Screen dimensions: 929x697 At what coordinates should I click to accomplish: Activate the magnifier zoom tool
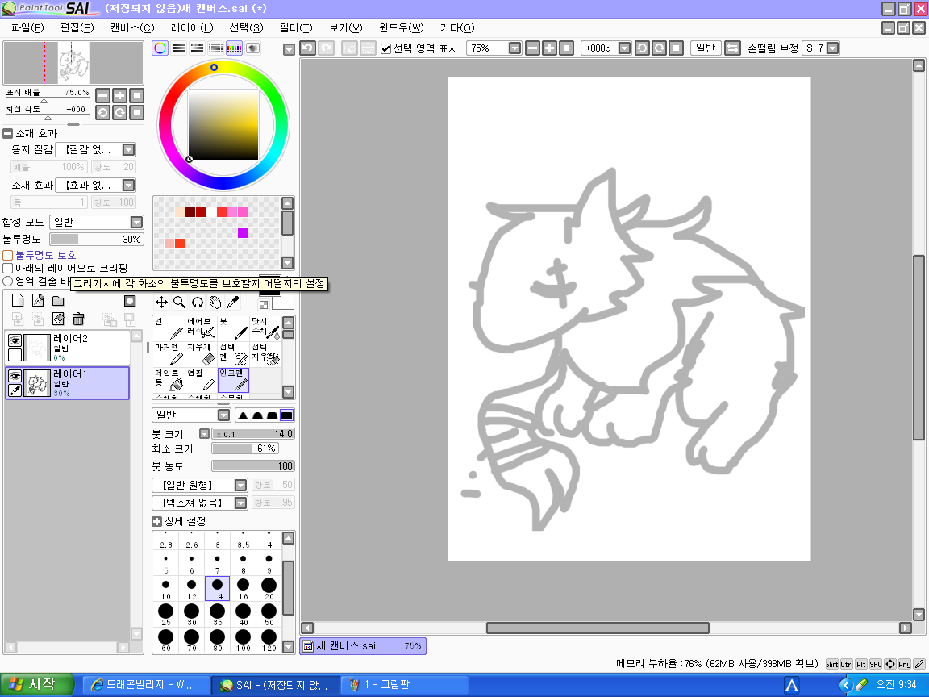(179, 302)
